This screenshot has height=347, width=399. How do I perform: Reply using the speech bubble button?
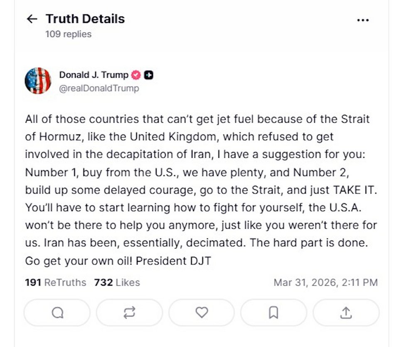point(57,312)
